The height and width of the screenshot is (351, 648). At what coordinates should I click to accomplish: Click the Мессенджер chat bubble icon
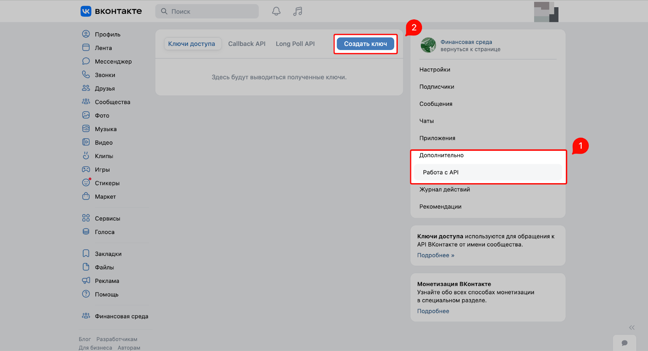tap(86, 61)
